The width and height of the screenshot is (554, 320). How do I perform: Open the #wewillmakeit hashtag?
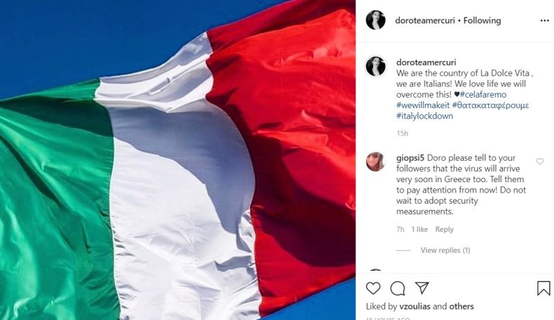pyautogui.click(x=423, y=105)
